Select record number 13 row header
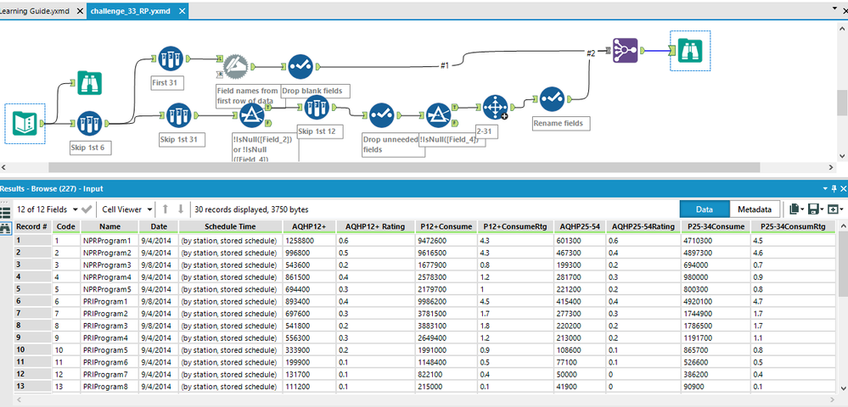Screen dimensions: 848x407 click(34, 387)
